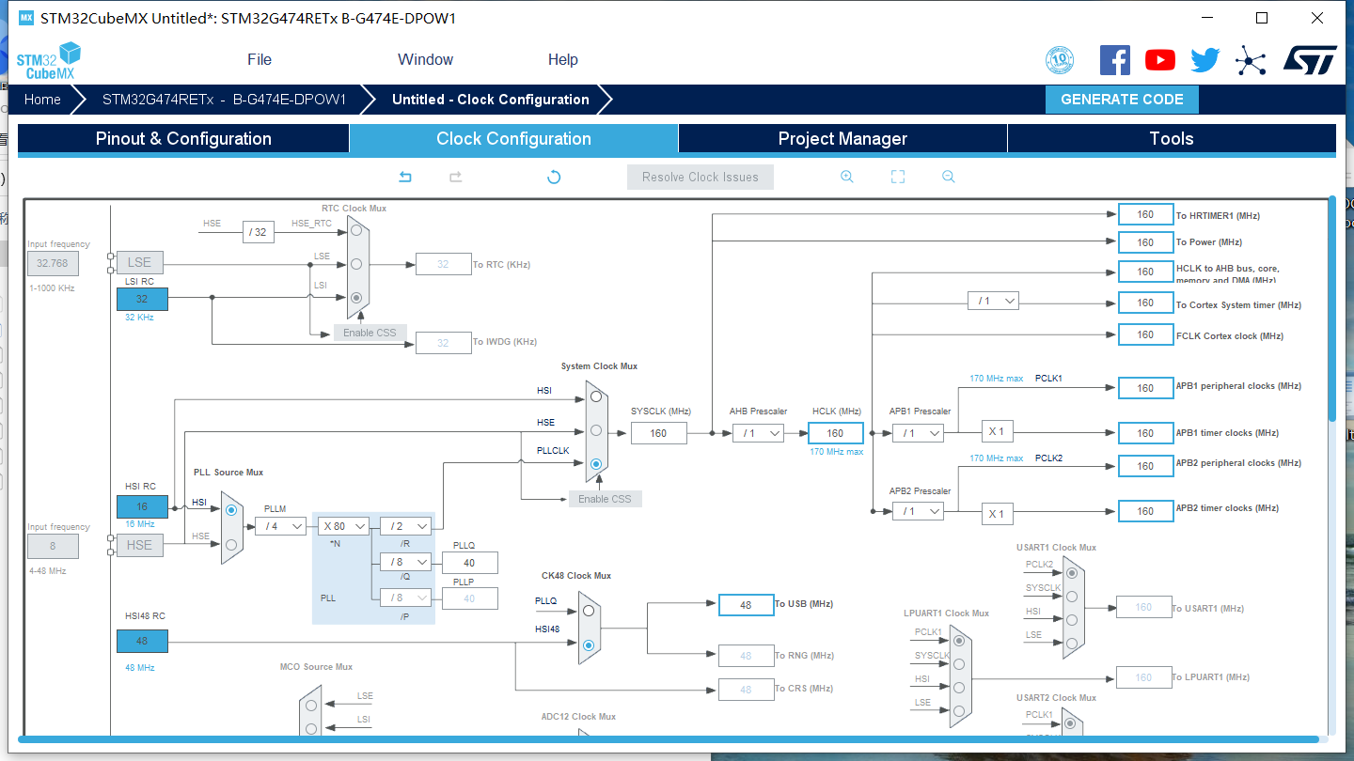This screenshot has width=1354, height=761.
Task: Go to Home breadcrumb
Action: coord(42,100)
